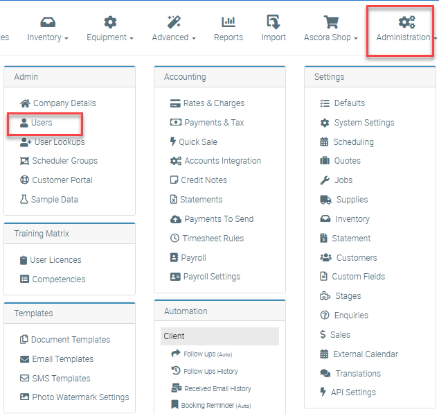439x414 pixels.
Task: Click the clock icon for Timesheet Rules
Action: click(174, 239)
